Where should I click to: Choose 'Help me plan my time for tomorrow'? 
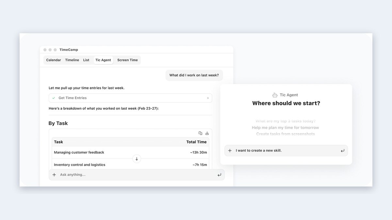(286, 127)
